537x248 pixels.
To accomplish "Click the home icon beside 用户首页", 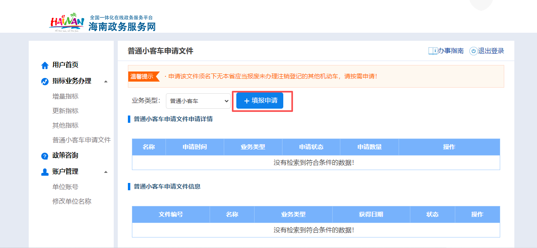I will click(x=45, y=65).
